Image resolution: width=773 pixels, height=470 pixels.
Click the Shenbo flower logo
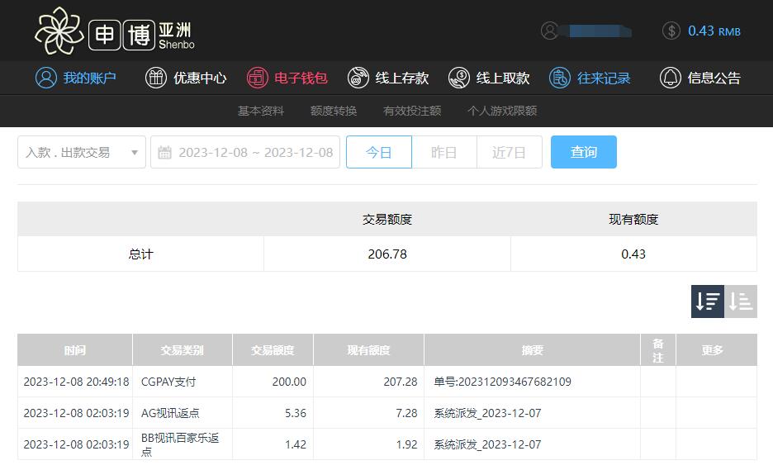pyautogui.click(x=59, y=31)
